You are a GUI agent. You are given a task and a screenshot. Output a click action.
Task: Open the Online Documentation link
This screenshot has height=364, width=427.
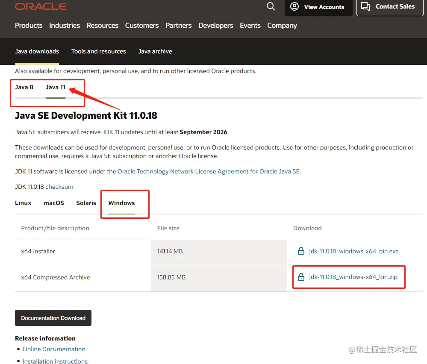[x=54, y=349]
